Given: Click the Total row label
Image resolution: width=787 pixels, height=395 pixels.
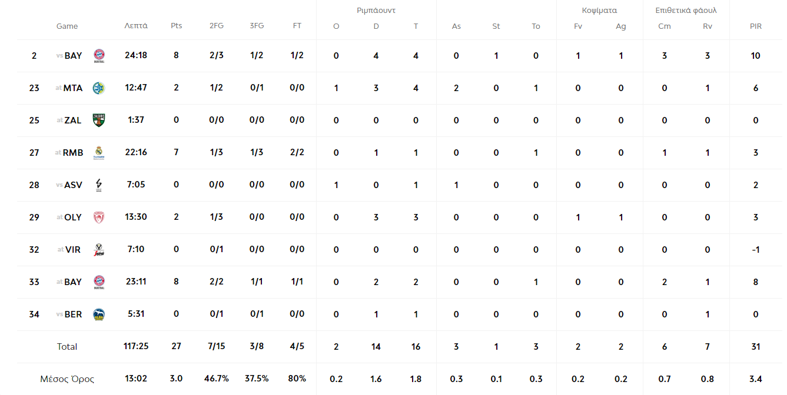Looking at the screenshot, I should [x=67, y=347].
